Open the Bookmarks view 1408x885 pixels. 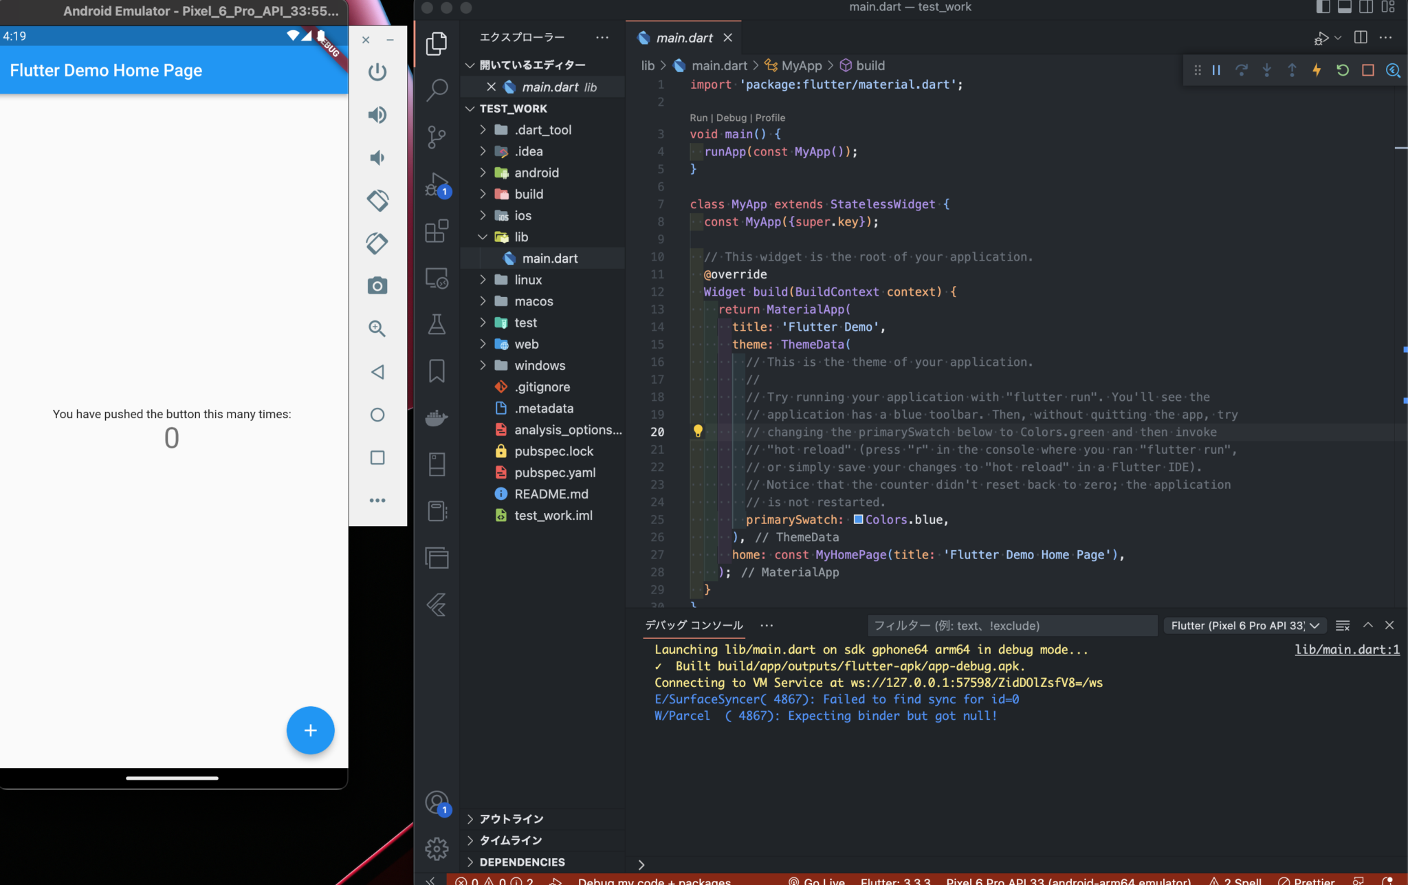point(437,371)
